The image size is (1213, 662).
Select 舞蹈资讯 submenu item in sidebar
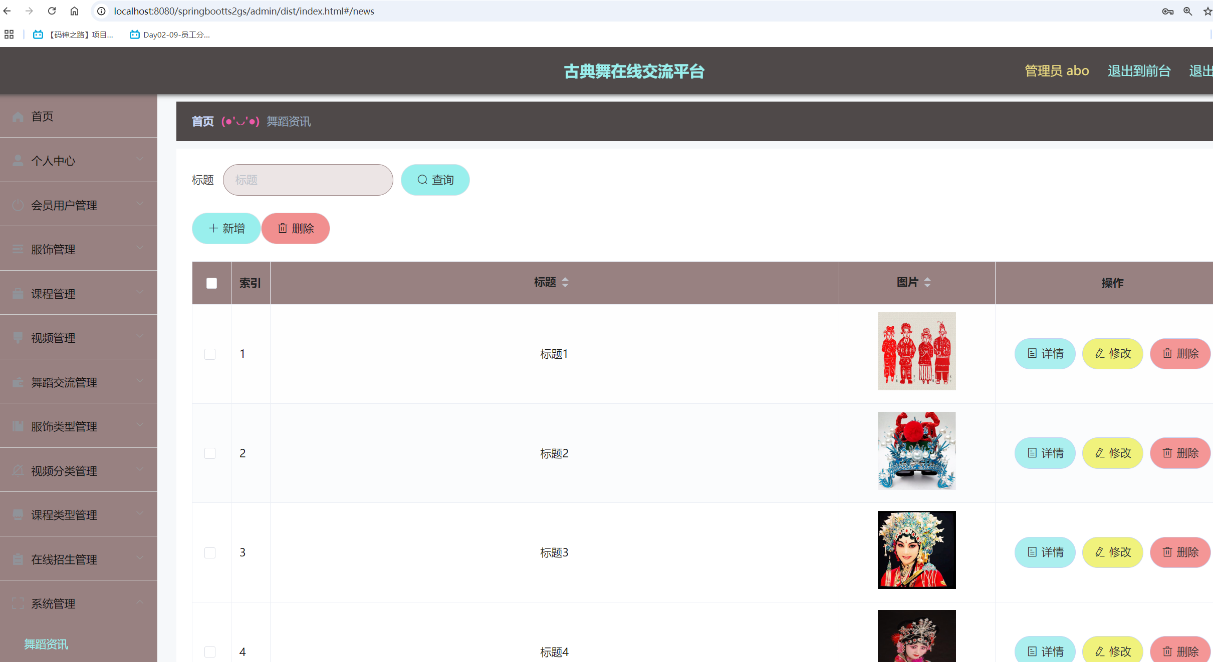pos(79,644)
